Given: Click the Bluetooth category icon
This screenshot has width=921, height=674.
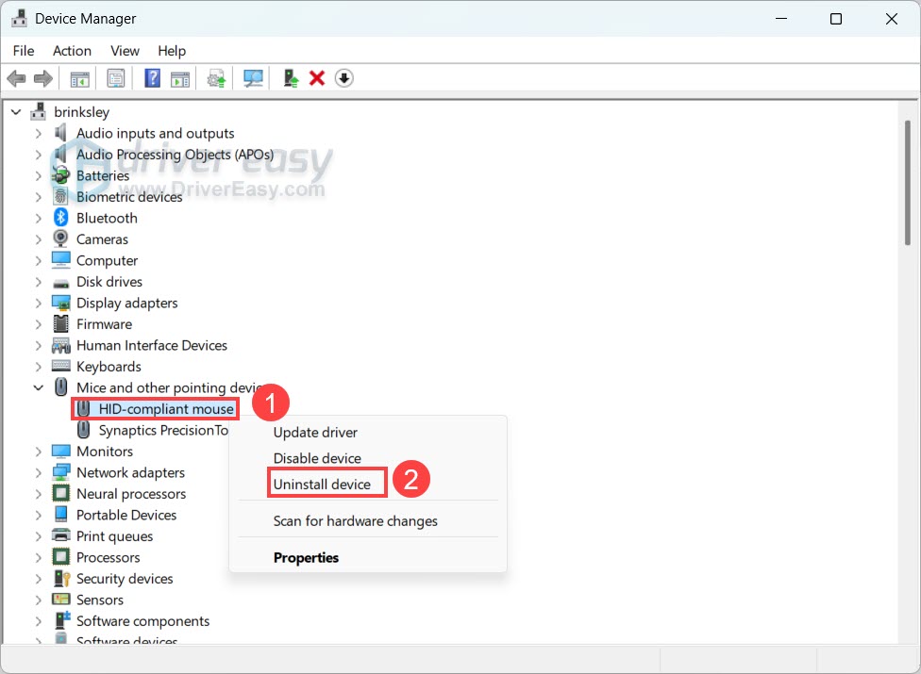Looking at the screenshot, I should [61, 218].
